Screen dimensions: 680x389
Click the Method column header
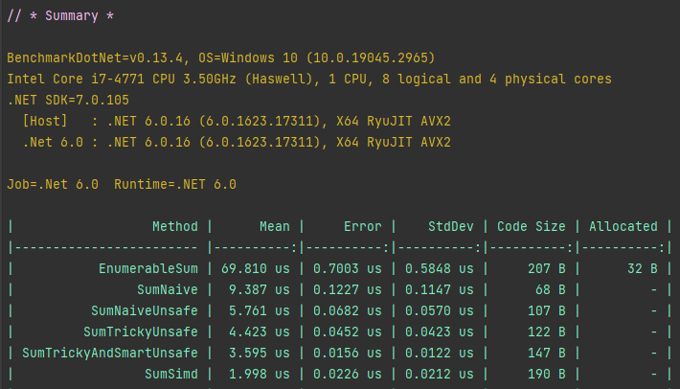(175, 227)
